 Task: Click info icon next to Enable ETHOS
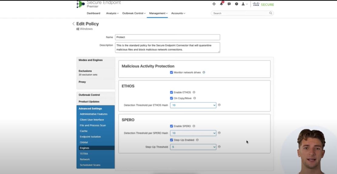pos(194,92)
